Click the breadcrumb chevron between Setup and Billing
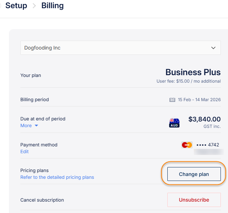 coord(34,6)
